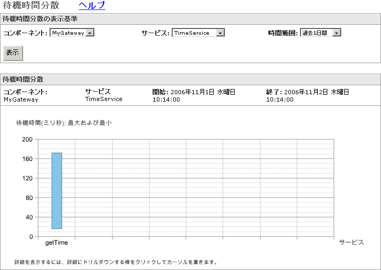Open the ヘルプ help link
The height and width of the screenshot is (270, 381).
point(92,5)
